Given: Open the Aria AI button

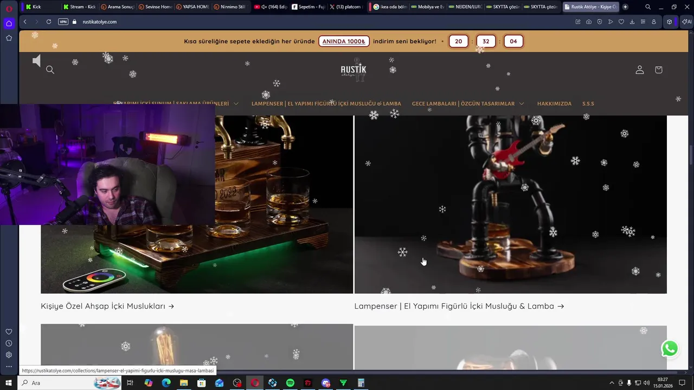Looking at the screenshot, I should click(x=687, y=22).
